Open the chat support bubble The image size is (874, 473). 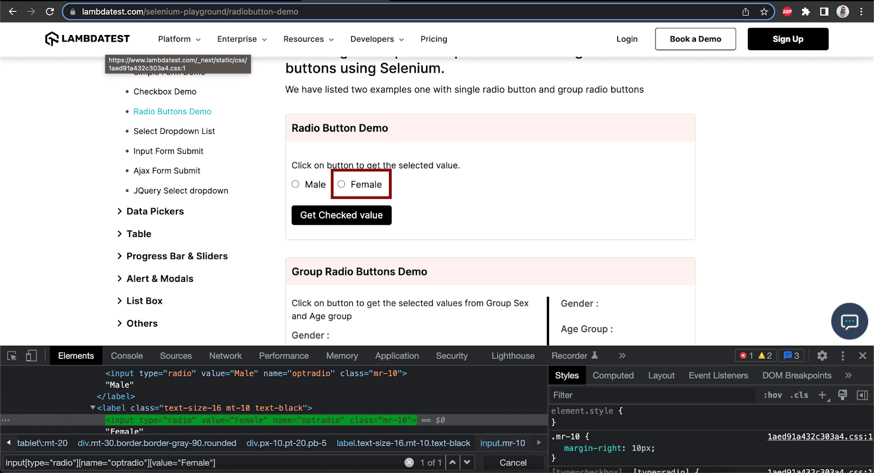point(849,321)
